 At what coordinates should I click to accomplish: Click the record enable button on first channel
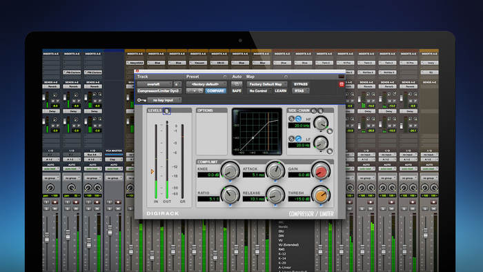55,202
